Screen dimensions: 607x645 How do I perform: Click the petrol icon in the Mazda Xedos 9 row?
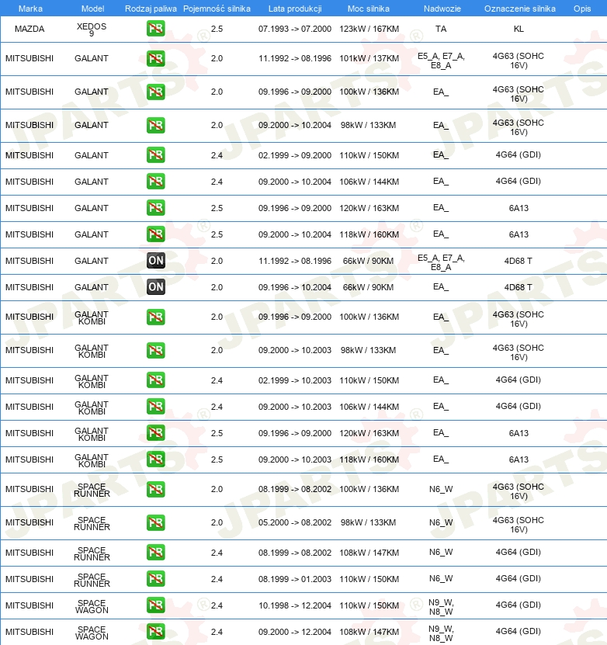(156, 29)
